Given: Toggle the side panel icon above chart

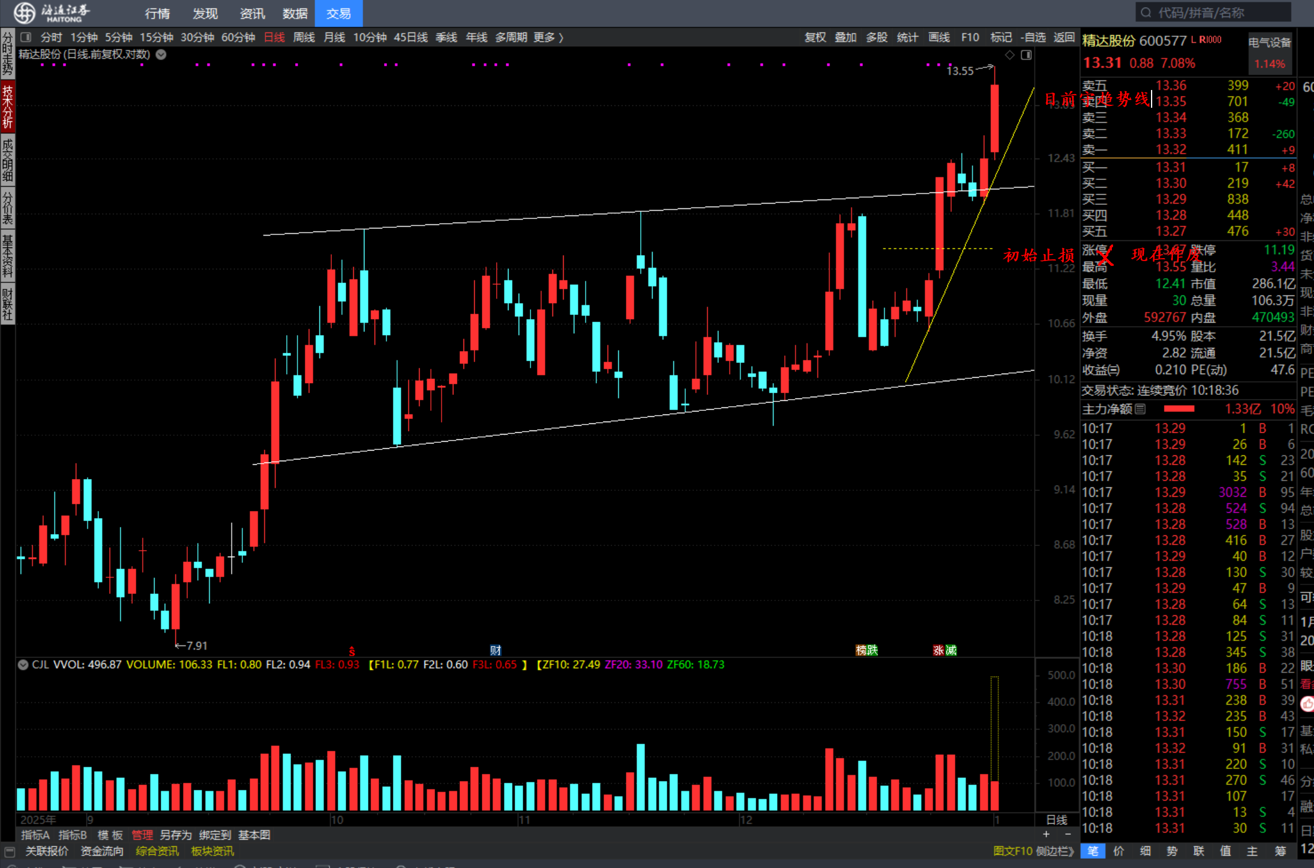Looking at the screenshot, I should click(x=1027, y=55).
